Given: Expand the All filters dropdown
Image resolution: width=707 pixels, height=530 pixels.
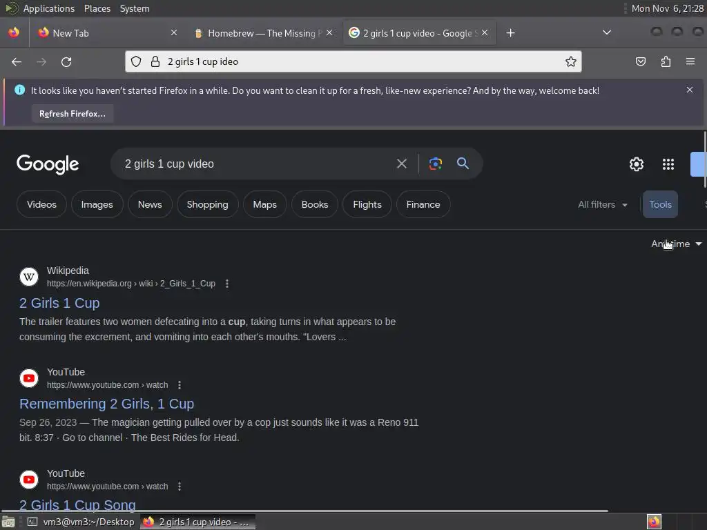Looking at the screenshot, I should [x=602, y=204].
